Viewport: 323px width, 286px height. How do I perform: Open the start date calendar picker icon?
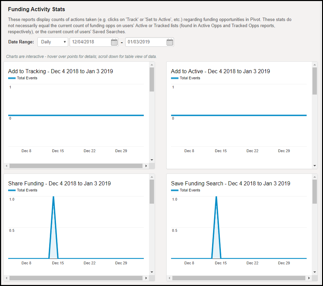coord(114,42)
